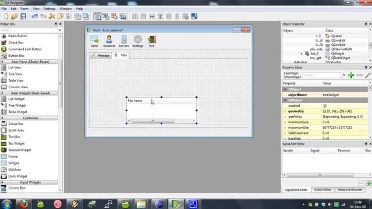Click the Widget Box filter field
The width and height of the screenshot is (372, 209).
point(29,30)
